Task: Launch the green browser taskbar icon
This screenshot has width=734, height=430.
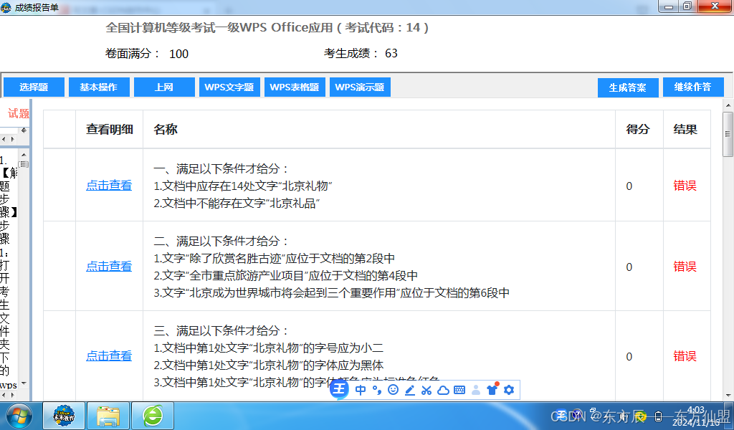Action: (x=153, y=416)
